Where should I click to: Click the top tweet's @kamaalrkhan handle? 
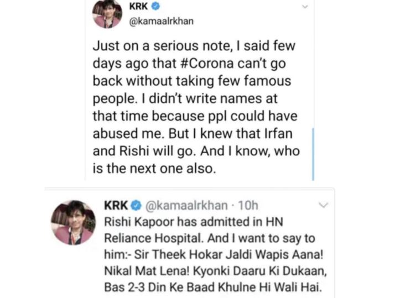(x=162, y=21)
